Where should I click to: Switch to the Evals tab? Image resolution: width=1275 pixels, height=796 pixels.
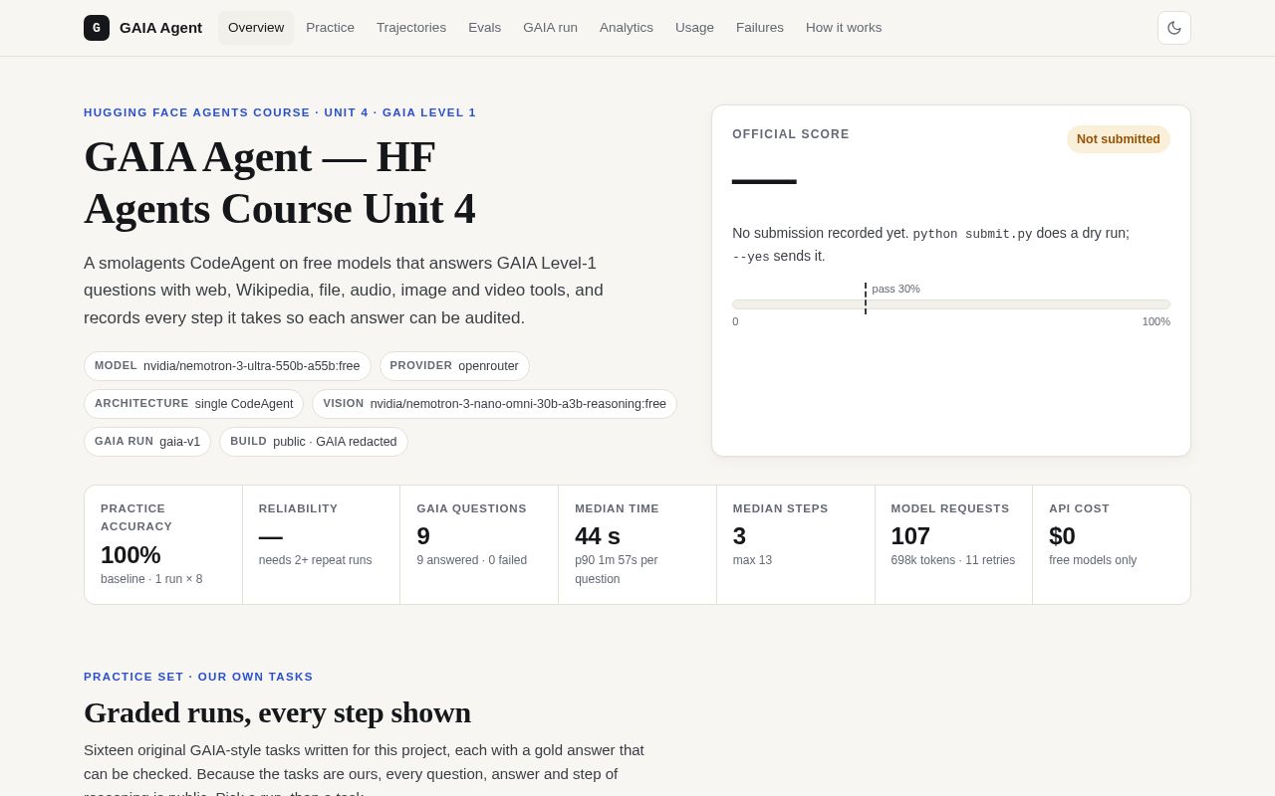485,28
